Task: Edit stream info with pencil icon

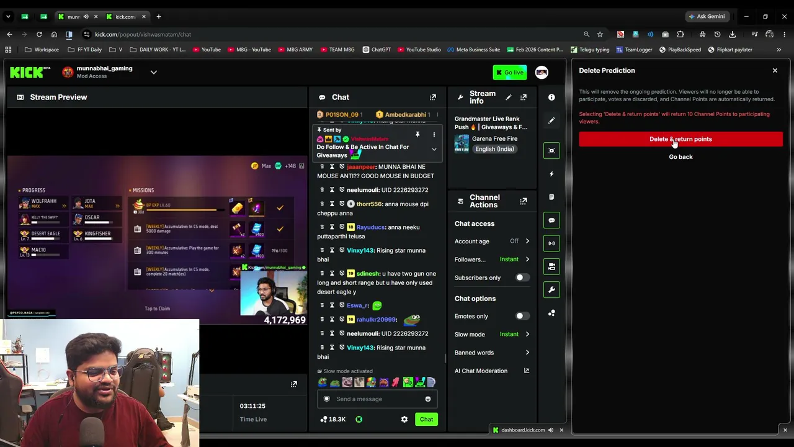Action: coord(509,97)
